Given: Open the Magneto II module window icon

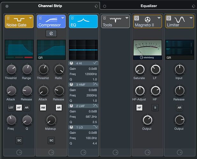Looking at the screenshot, I should [x=137, y=18].
